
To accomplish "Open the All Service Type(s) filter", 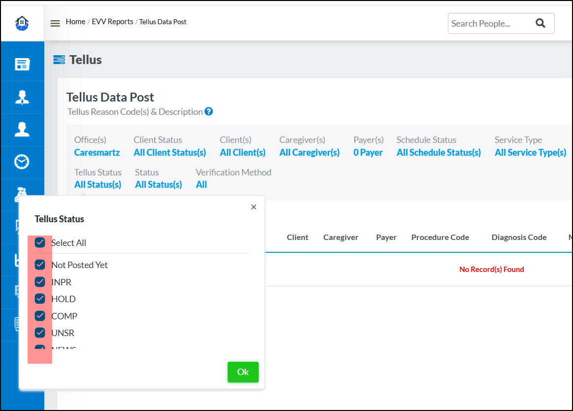I will click(530, 153).
